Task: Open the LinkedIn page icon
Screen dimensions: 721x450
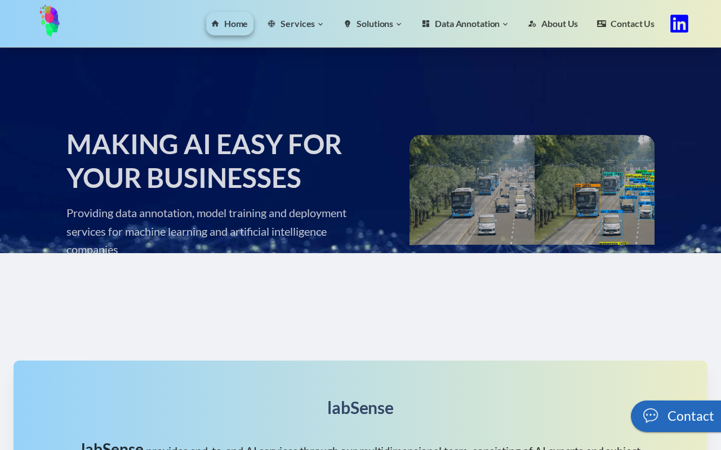Action: [679, 24]
